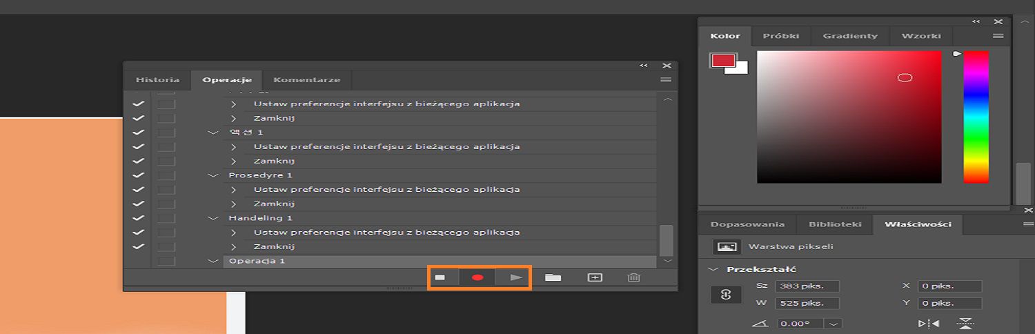Pick a color in the red color field
This screenshot has width=1035, height=334.
(849, 117)
